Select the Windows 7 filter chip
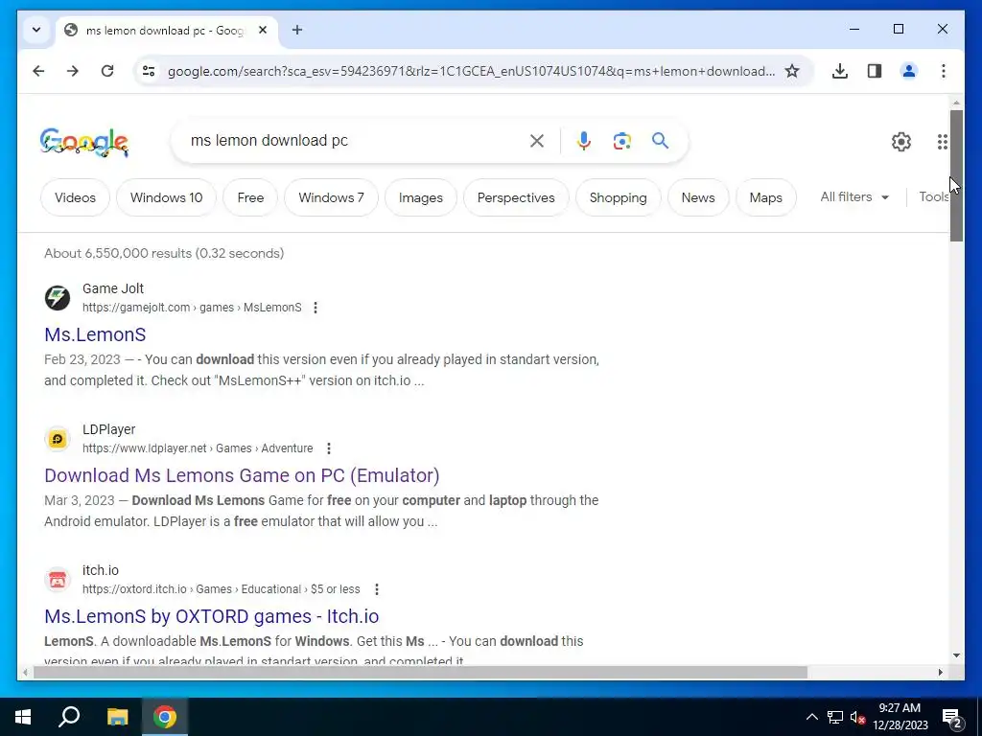 click(331, 197)
